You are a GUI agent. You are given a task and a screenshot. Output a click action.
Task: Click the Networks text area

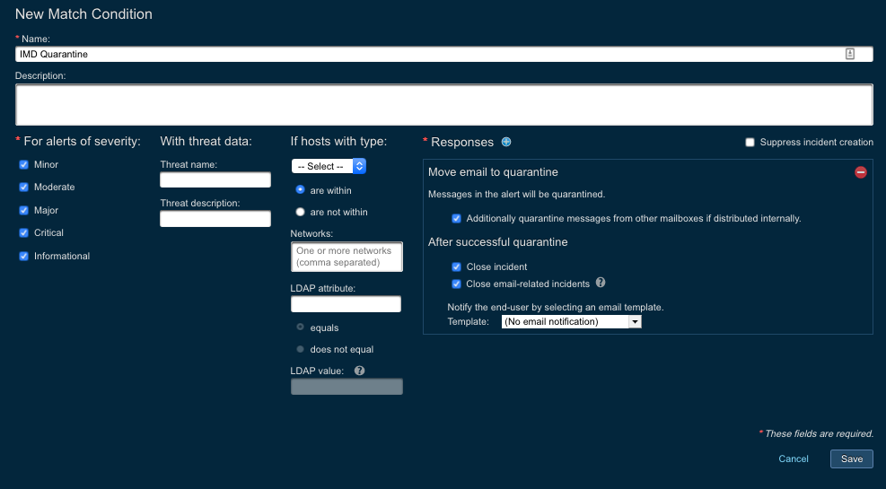click(347, 257)
